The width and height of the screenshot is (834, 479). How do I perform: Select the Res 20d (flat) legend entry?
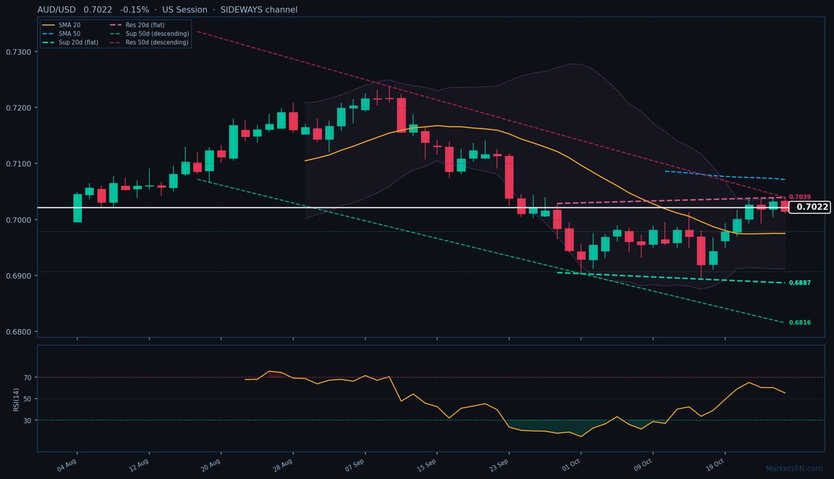pos(138,24)
